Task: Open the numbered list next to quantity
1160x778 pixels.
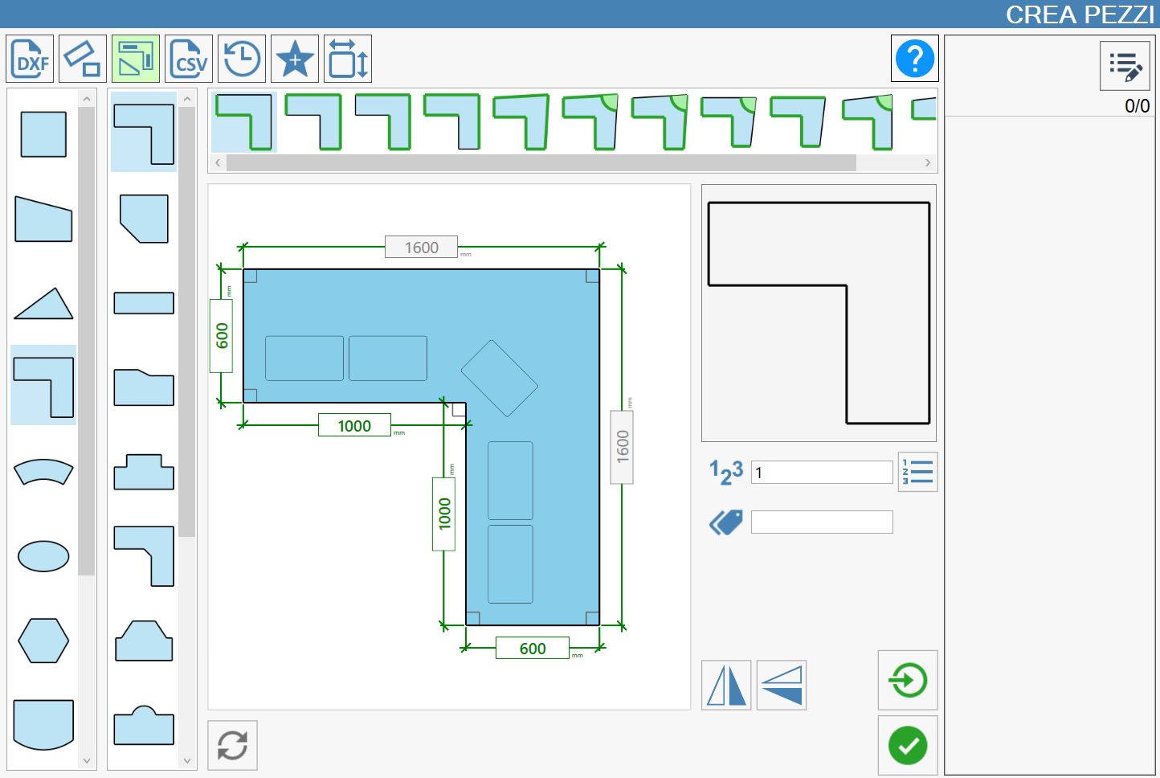Action: 917,472
